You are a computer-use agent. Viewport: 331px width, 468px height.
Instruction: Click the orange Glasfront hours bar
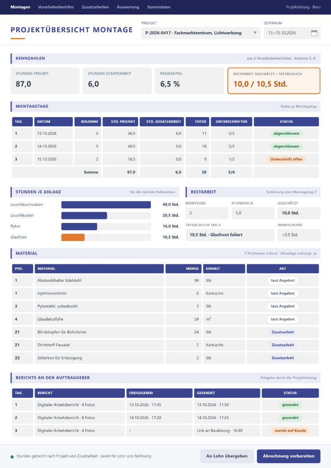click(x=73, y=237)
